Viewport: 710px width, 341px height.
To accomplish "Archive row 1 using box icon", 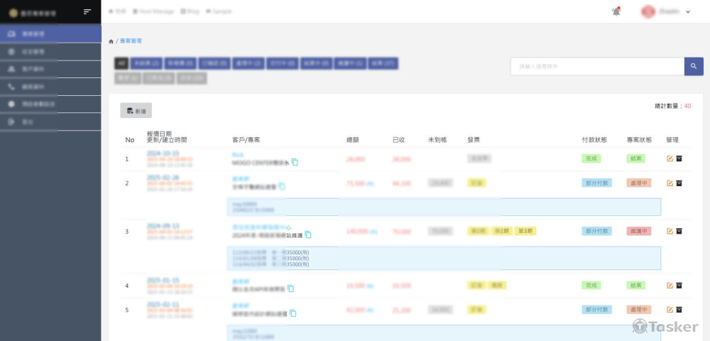I will pyautogui.click(x=679, y=158).
